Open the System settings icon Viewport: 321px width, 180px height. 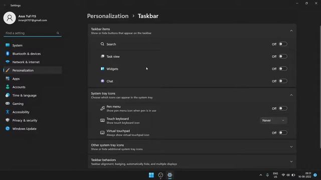8,45
